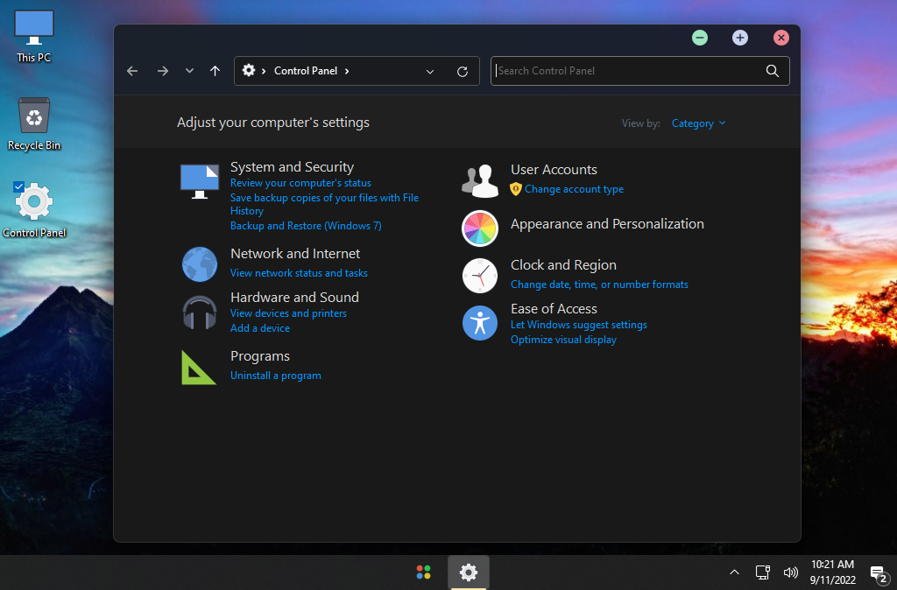The image size is (897, 590).
Task: Go up one level with up arrow
Action: click(215, 71)
